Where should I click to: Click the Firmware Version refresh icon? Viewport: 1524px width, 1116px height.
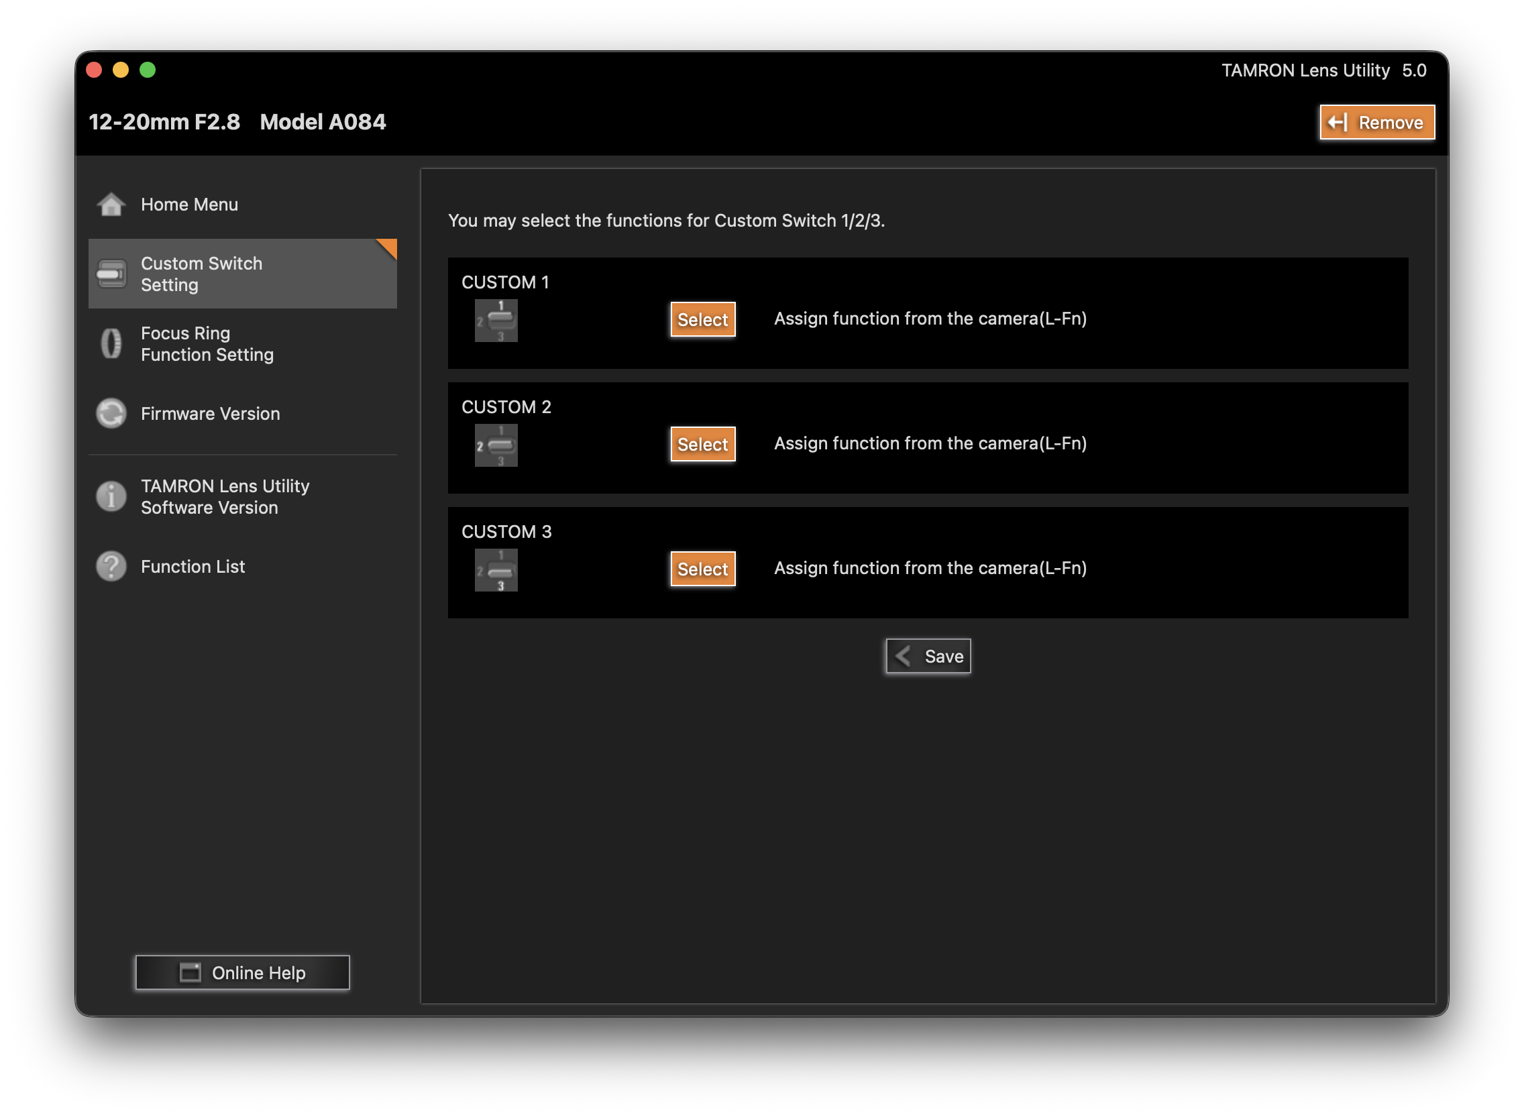(x=111, y=413)
